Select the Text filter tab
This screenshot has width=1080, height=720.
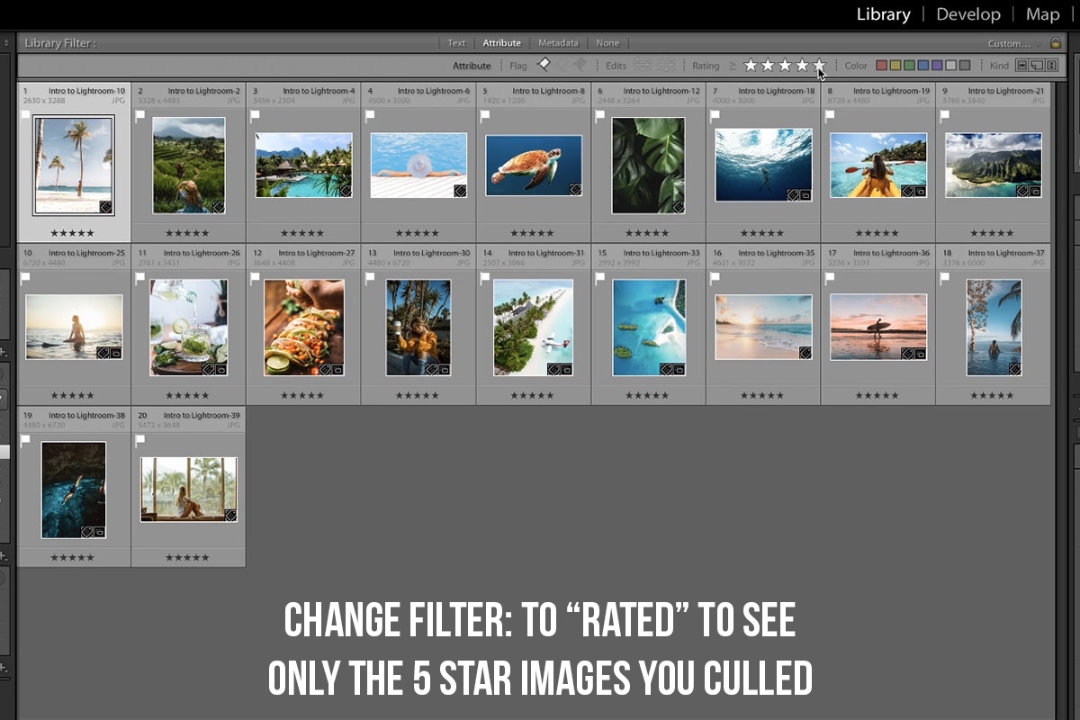click(x=457, y=43)
